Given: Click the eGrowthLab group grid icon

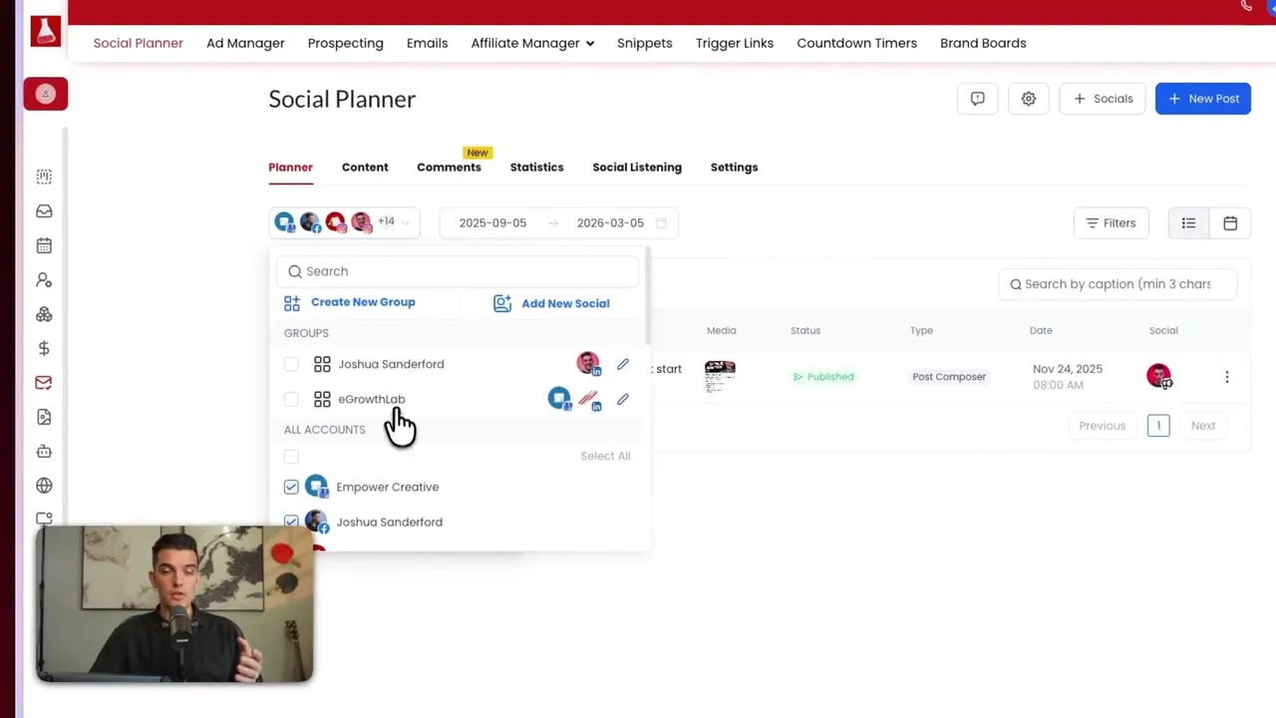Looking at the screenshot, I should click(322, 399).
